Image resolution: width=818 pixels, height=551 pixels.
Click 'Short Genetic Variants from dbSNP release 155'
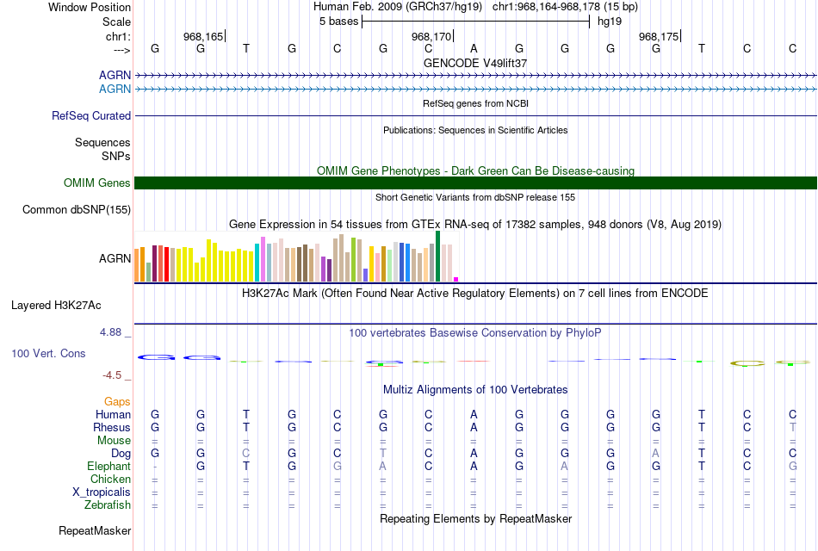[475, 197]
